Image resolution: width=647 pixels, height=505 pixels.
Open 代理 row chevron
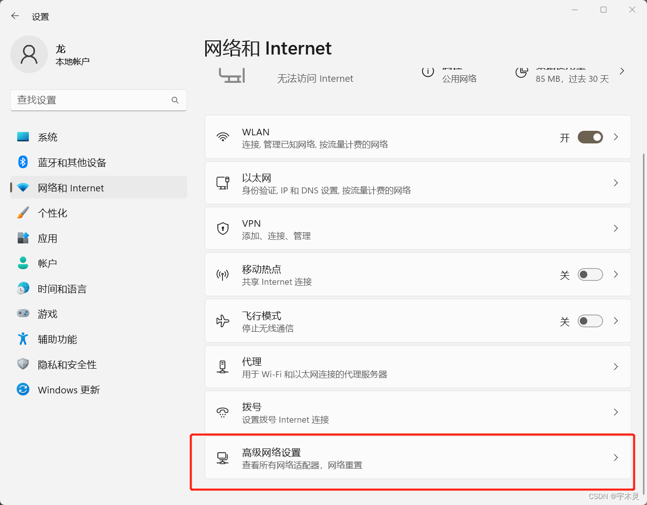(616, 367)
